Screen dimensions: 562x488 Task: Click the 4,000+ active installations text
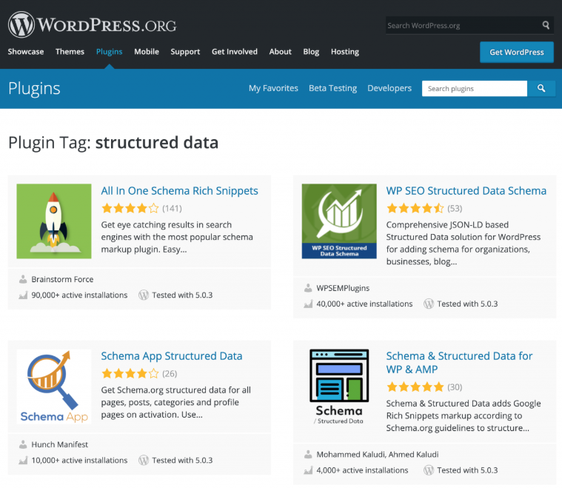click(x=362, y=470)
